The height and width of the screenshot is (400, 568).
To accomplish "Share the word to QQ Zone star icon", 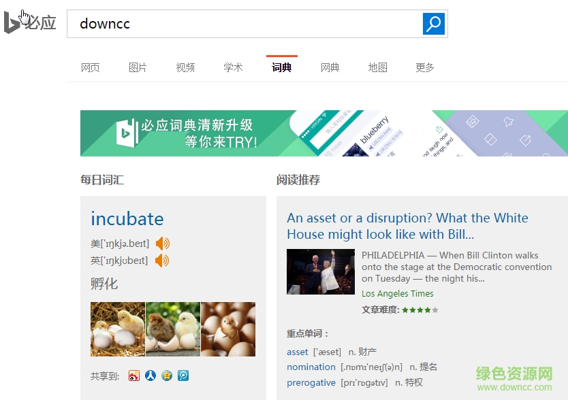I will 167,376.
